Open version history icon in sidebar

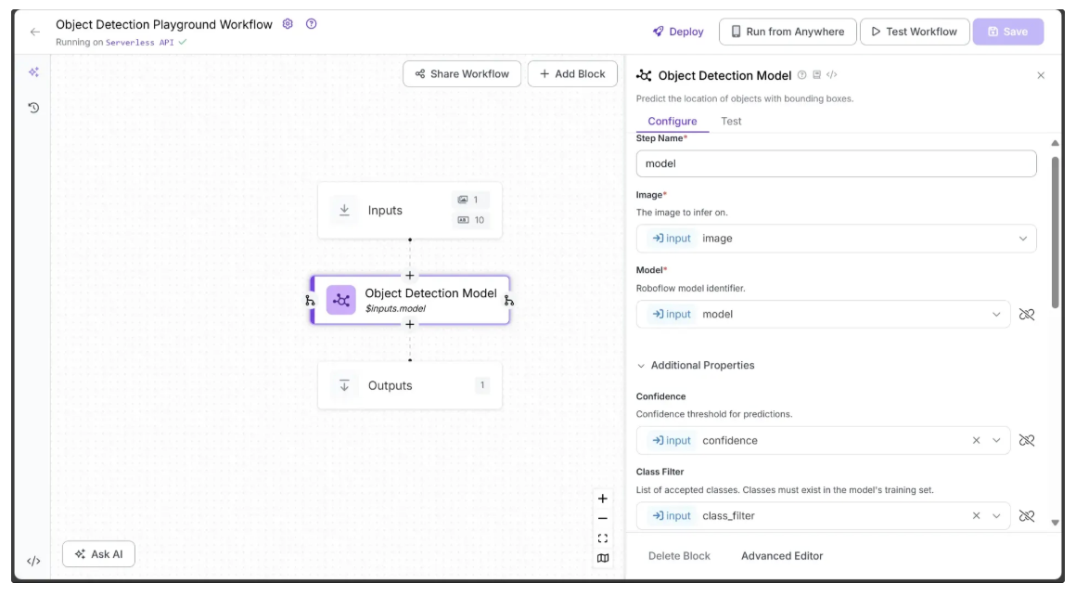point(33,108)
